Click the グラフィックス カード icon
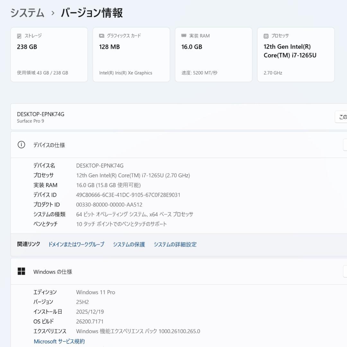This screenshot has width=347, height=347. 101,36
